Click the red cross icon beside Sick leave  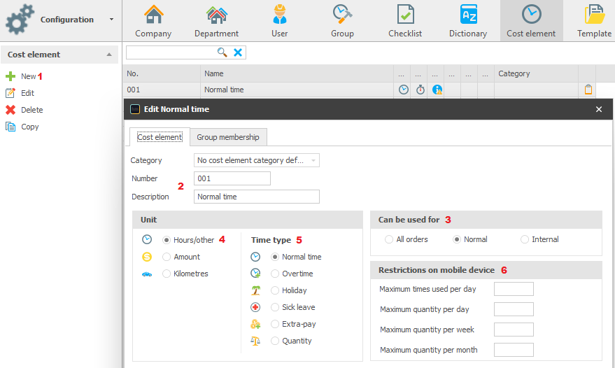(255, 307)
